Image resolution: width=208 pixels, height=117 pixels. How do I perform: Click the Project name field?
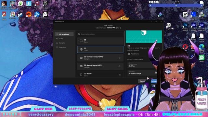[x=142, y=65]
